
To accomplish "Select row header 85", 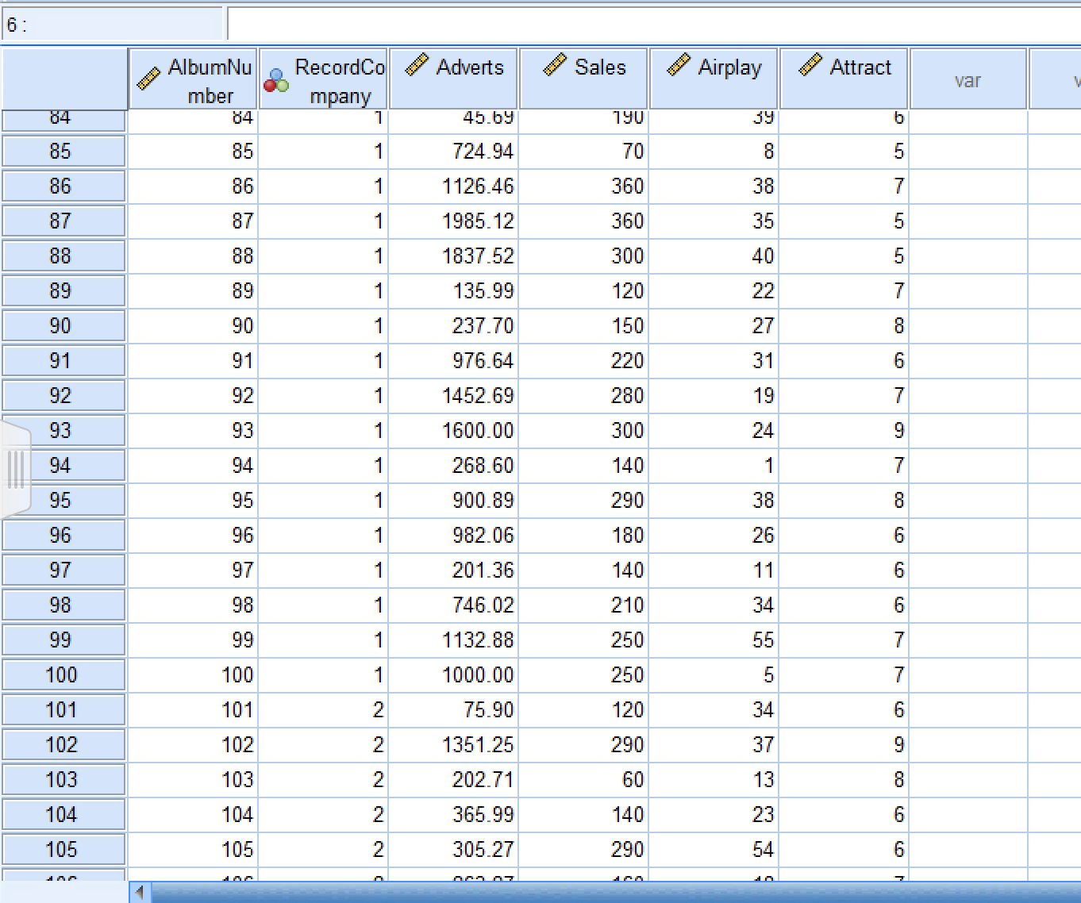I will 63,151.
